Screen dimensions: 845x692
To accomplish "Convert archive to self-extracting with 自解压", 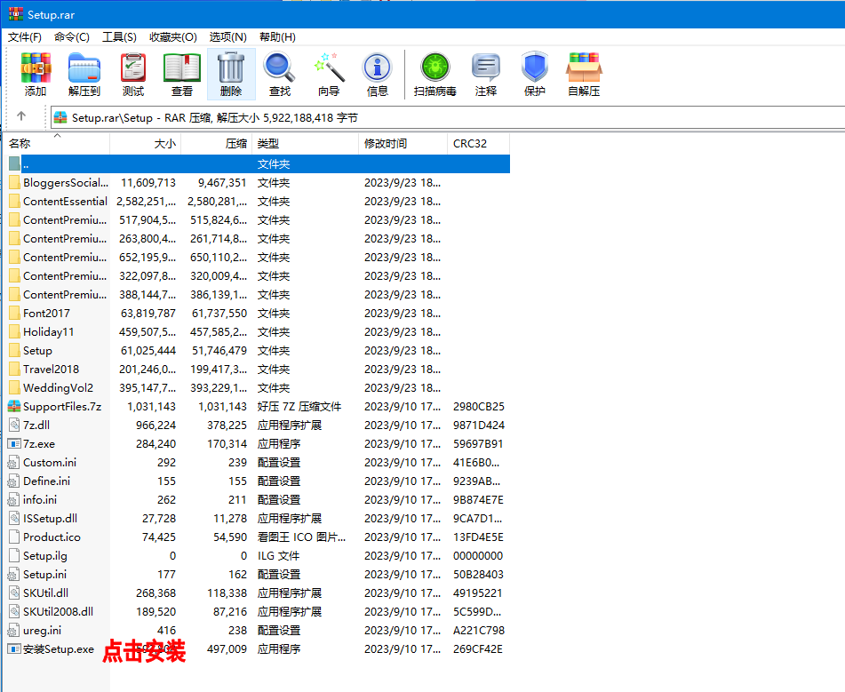I will coord(583,75).
